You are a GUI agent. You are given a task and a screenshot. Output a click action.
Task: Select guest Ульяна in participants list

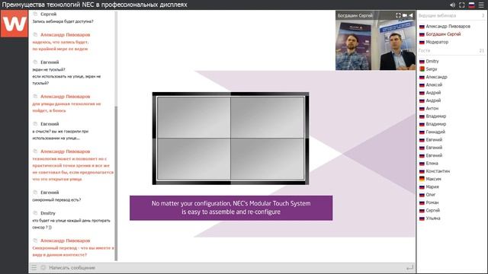(433, 218)
